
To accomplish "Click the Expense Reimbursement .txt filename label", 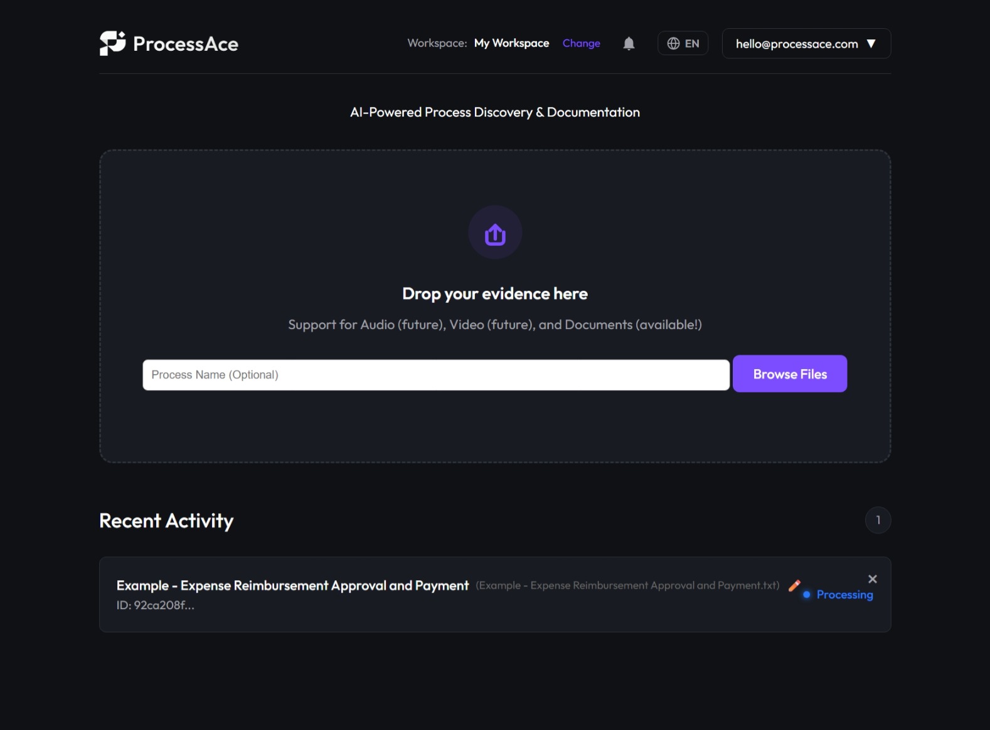I will click(627, 585).
